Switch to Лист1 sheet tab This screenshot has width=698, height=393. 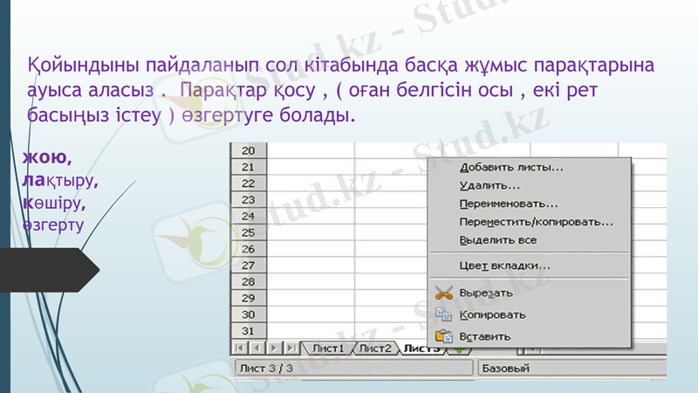(328, 348)
